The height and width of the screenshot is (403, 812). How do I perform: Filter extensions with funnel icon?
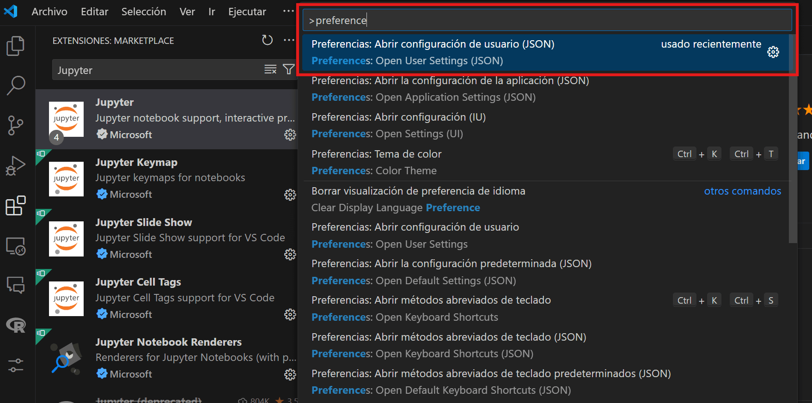288,69
